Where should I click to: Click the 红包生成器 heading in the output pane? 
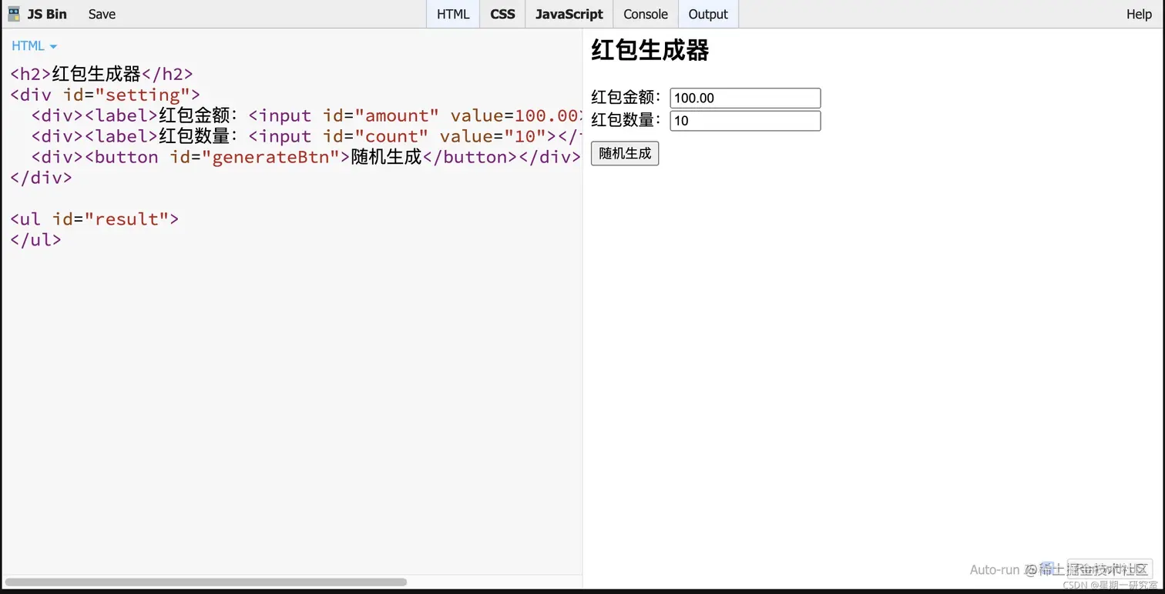click(x=650, y=49)
